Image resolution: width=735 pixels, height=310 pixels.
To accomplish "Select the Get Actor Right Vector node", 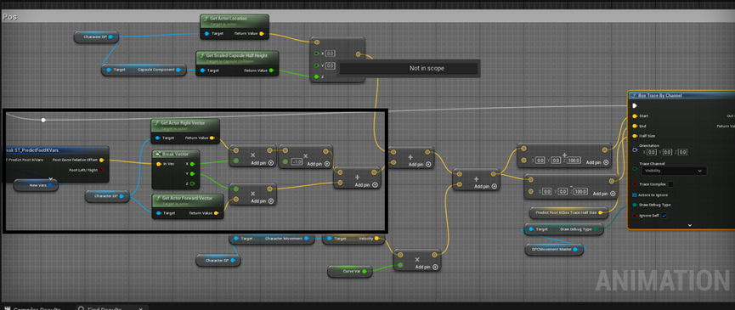I will pos(185,131).
